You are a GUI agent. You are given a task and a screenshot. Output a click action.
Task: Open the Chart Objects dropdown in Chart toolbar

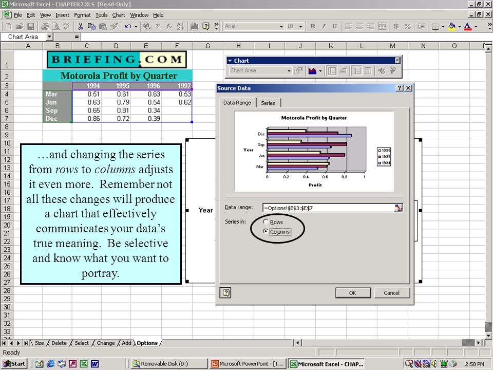[x=289, y=71]
